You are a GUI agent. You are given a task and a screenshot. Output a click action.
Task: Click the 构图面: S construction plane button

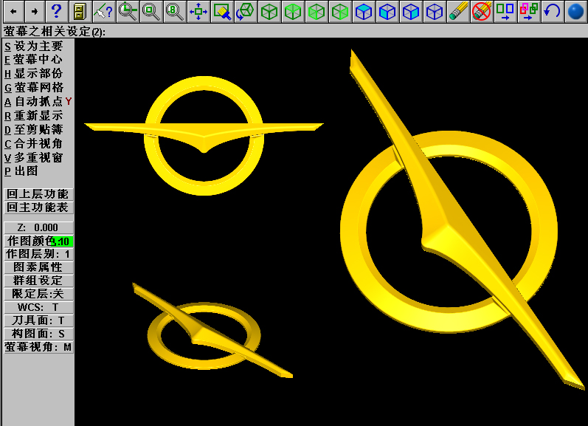[x=38, y=334]
